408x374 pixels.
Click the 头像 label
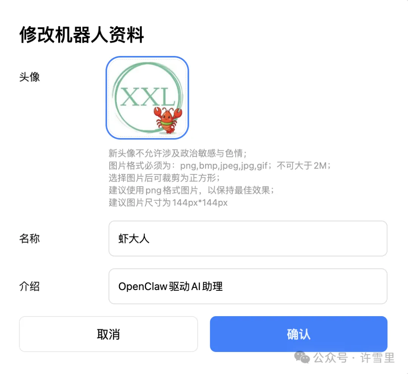point(29,77)
